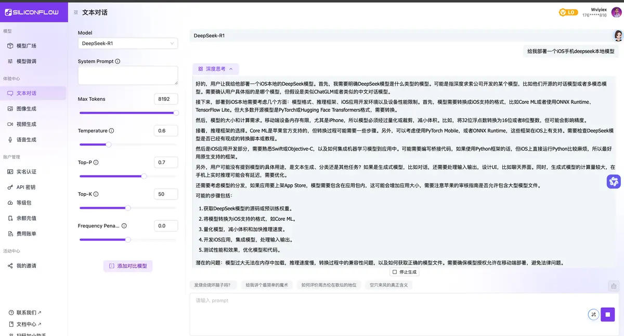Click the Top-K slider
Image resolution: width=624 pixels, height=336 pixels.
click(128, 208)
